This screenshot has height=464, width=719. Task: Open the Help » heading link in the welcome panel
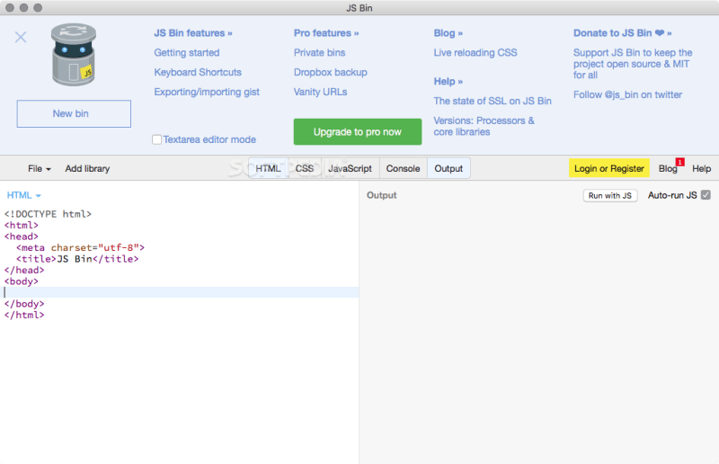(448, 81)
